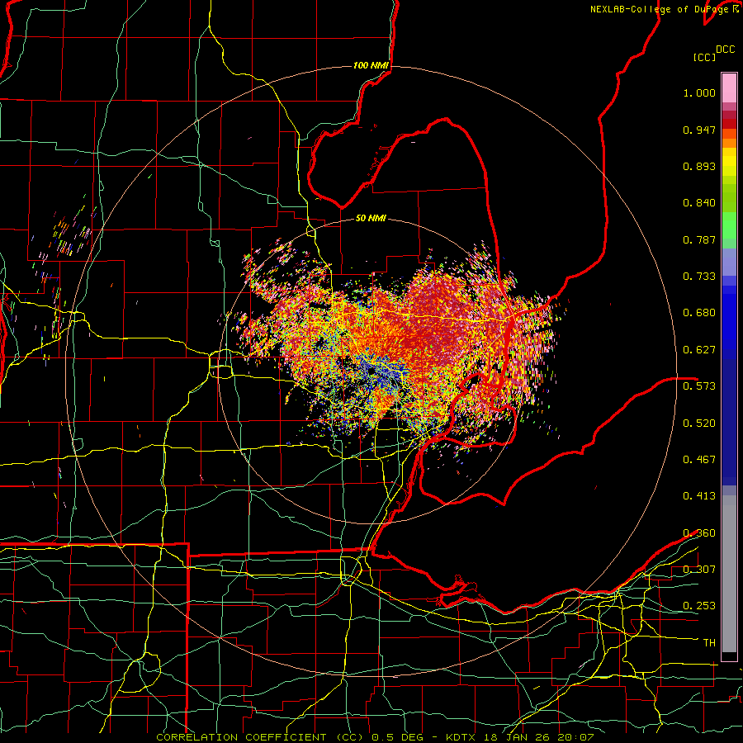Select the 0.307 scale value

pyautogui.click(x=699, y=570)
